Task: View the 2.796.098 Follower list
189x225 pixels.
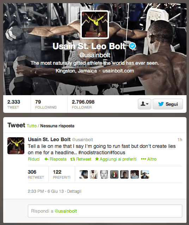Action: tap(83, 104)
